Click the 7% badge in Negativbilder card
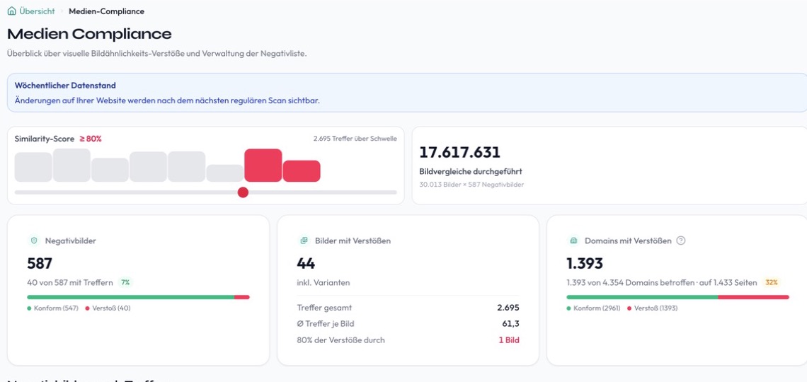Screen dimensions: 807x382 [x=125, y=282]
